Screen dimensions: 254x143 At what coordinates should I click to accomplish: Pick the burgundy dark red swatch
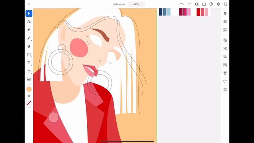pos(181,12)
